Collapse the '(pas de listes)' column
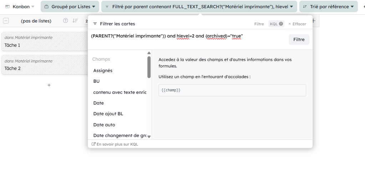Viewport: 365px width, 172px height. [6, 21]
